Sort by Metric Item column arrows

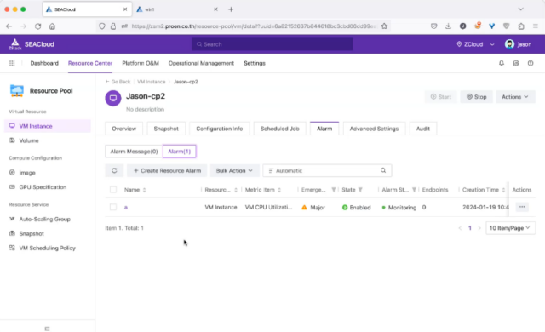coord(279,190)
